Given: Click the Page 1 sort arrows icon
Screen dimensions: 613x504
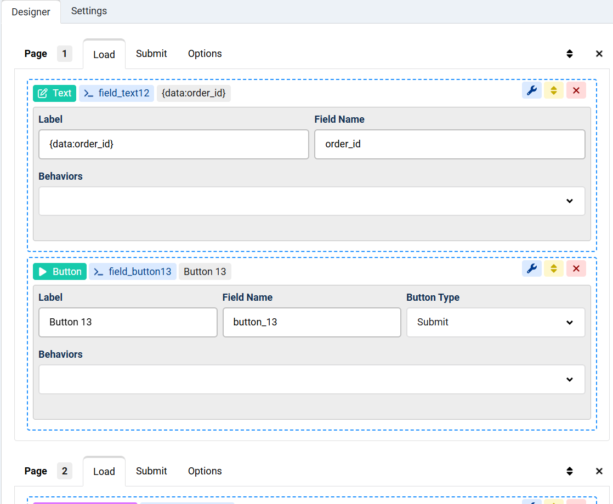Looking at the screenshot, I should (x=570, y=54).
